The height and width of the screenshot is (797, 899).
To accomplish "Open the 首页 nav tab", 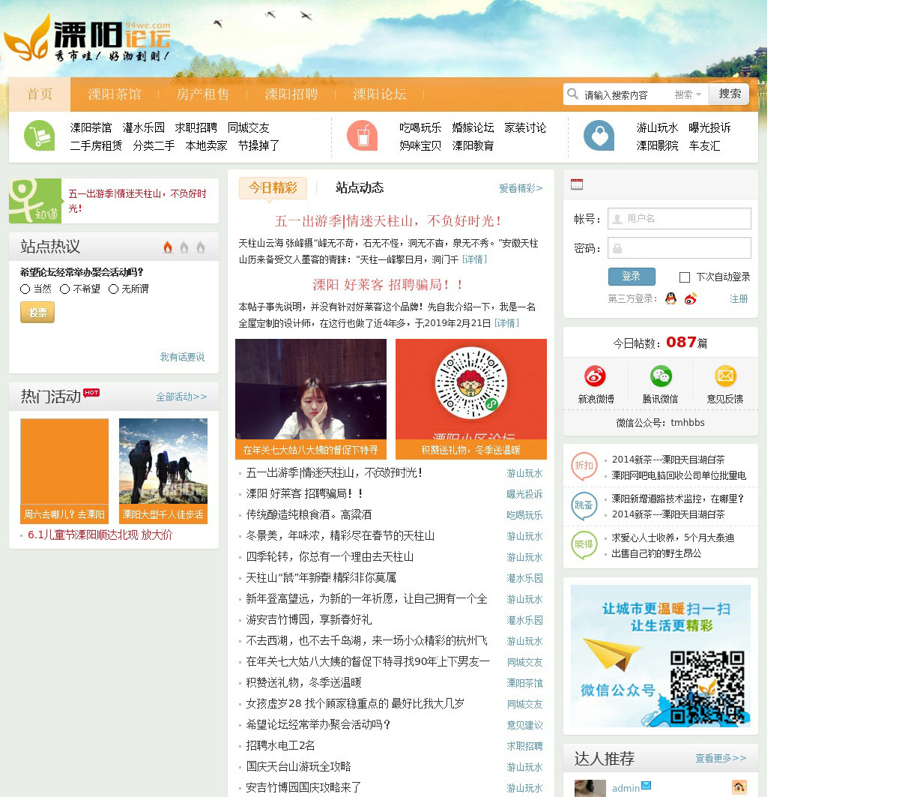I will [x=40, y=94].
